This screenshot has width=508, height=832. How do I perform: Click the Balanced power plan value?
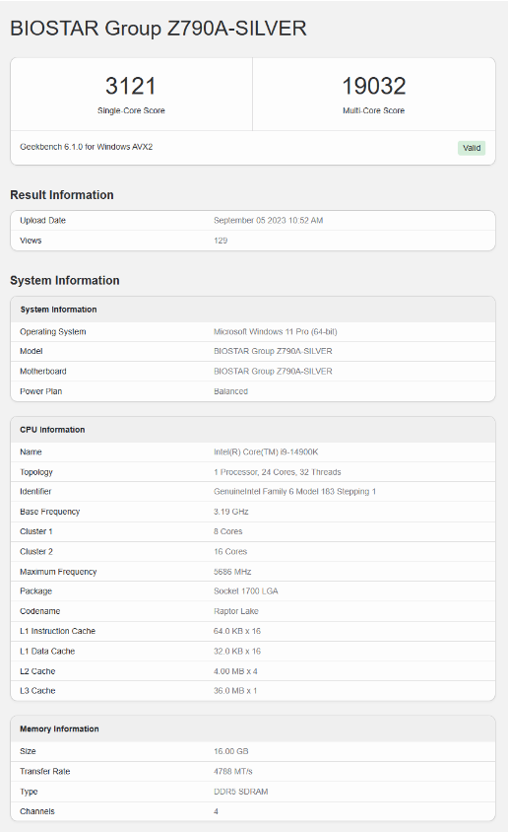230,391
